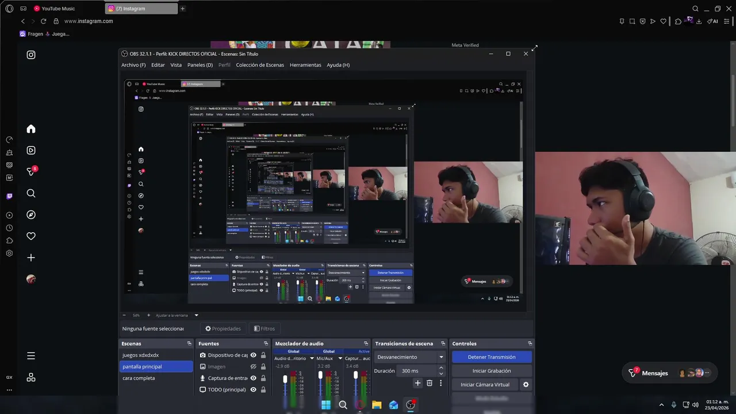Screen dimensions: 736x414
Task: Open the Desvanecimiento transition dropdown
Action: (x=411, y=357)
